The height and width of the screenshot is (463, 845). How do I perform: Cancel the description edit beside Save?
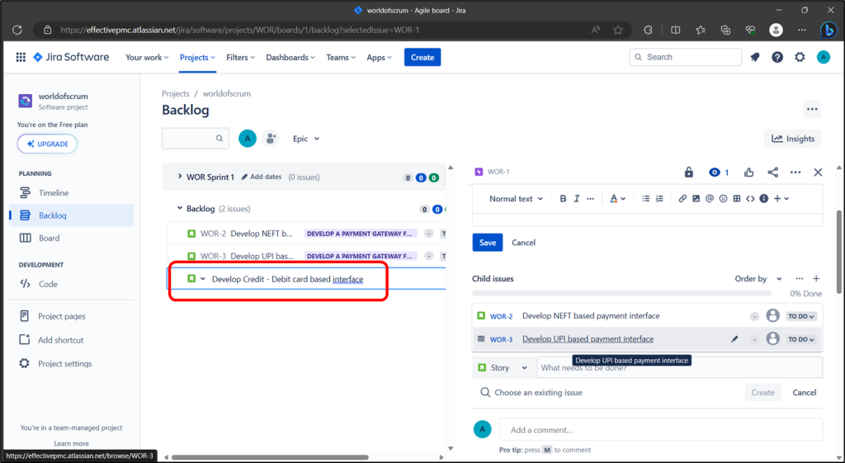pyautogui.click(x=523, y=243)
